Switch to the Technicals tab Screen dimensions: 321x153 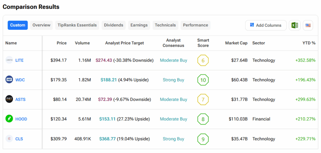(166, 25)
